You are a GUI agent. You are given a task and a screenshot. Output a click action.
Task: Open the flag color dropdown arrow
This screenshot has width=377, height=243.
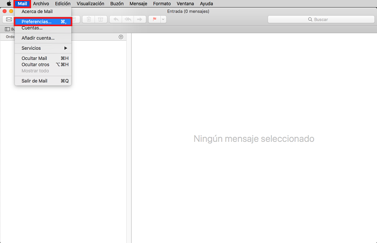point(163,20)
